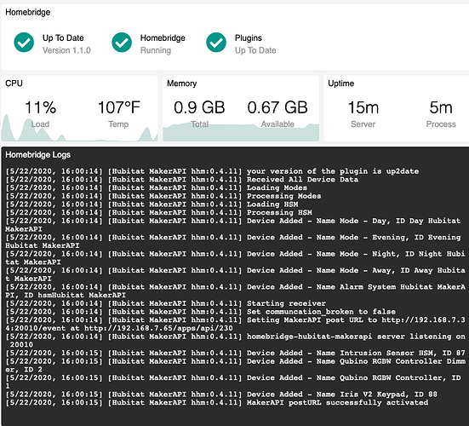
Task: Click log line 'your version of the plugin is up2date'
Action: 212,171
